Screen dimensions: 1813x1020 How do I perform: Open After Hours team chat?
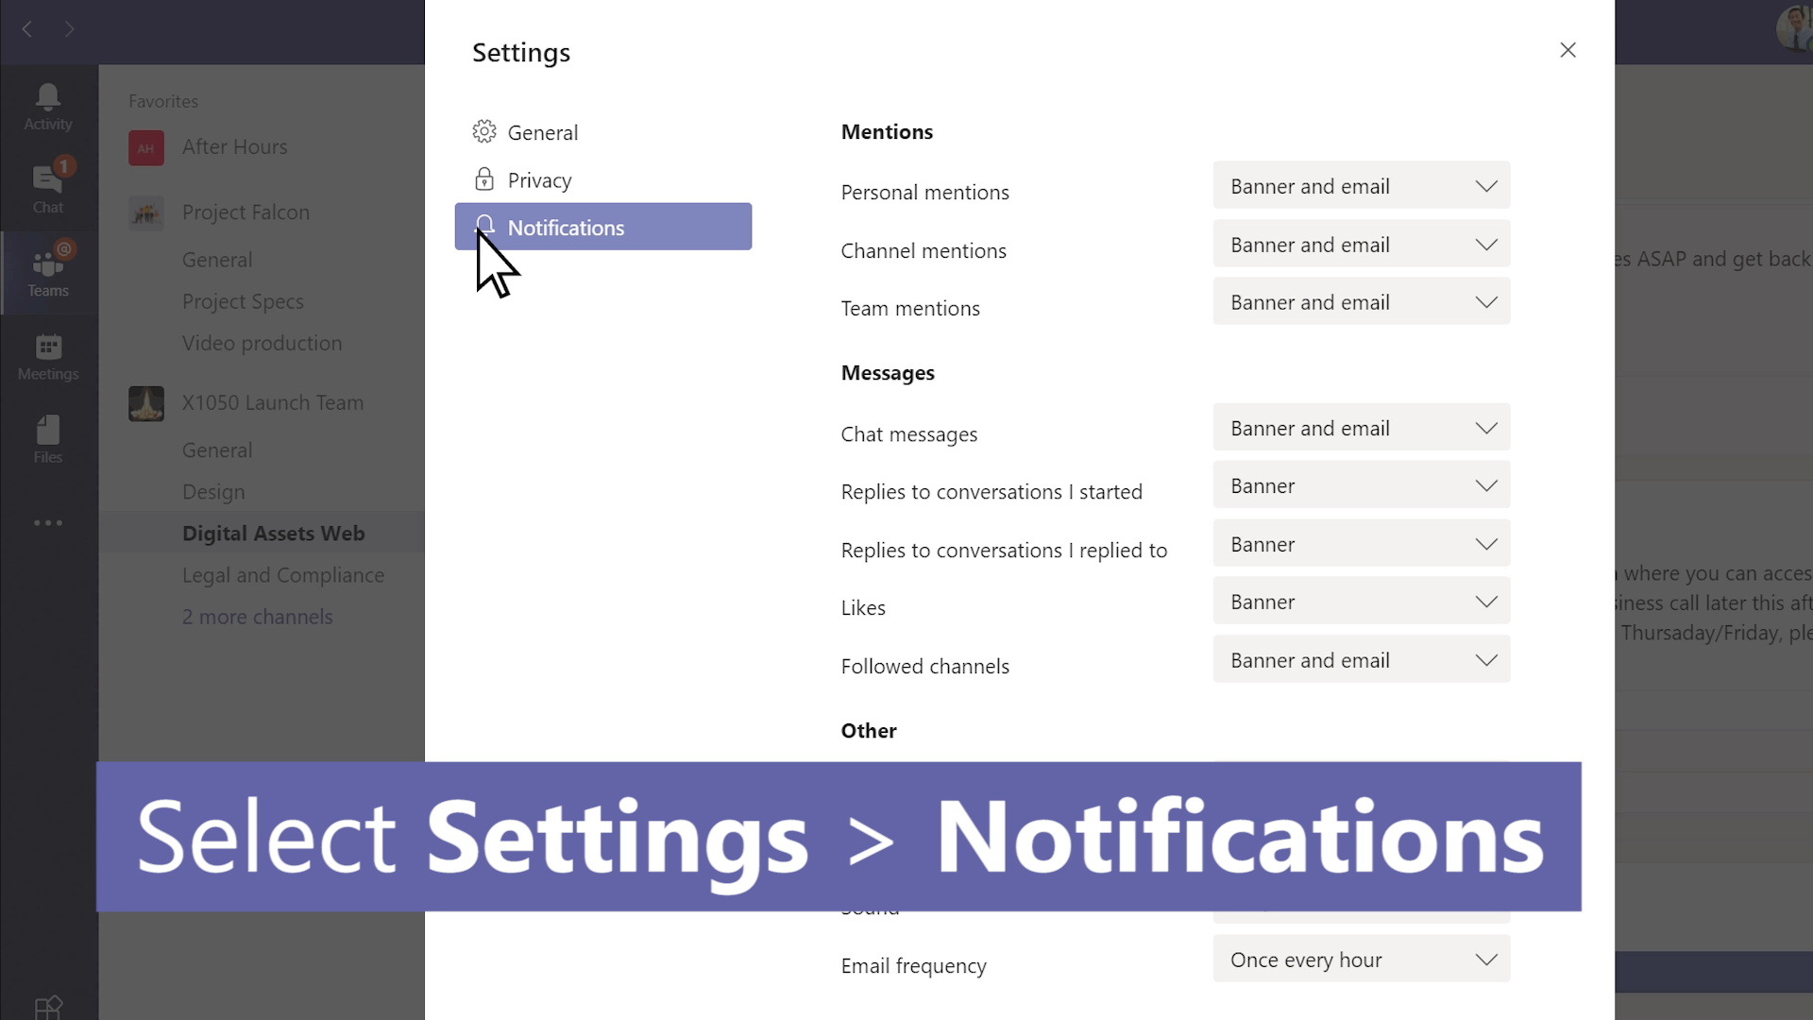pyautogui.click(x=235, y=145)
